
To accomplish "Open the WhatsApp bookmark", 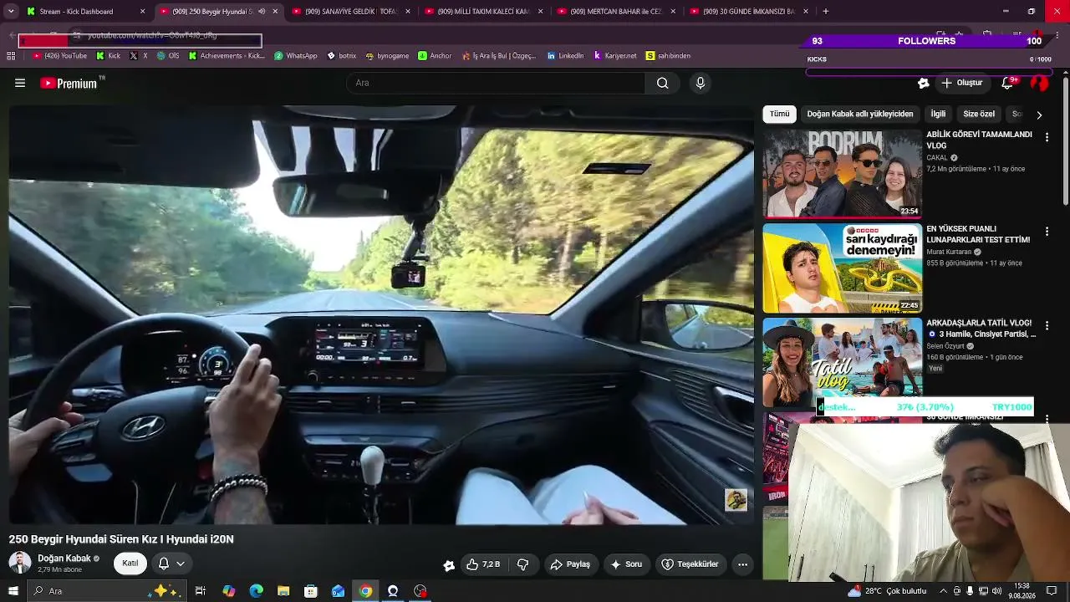I will tap(296, 56).
